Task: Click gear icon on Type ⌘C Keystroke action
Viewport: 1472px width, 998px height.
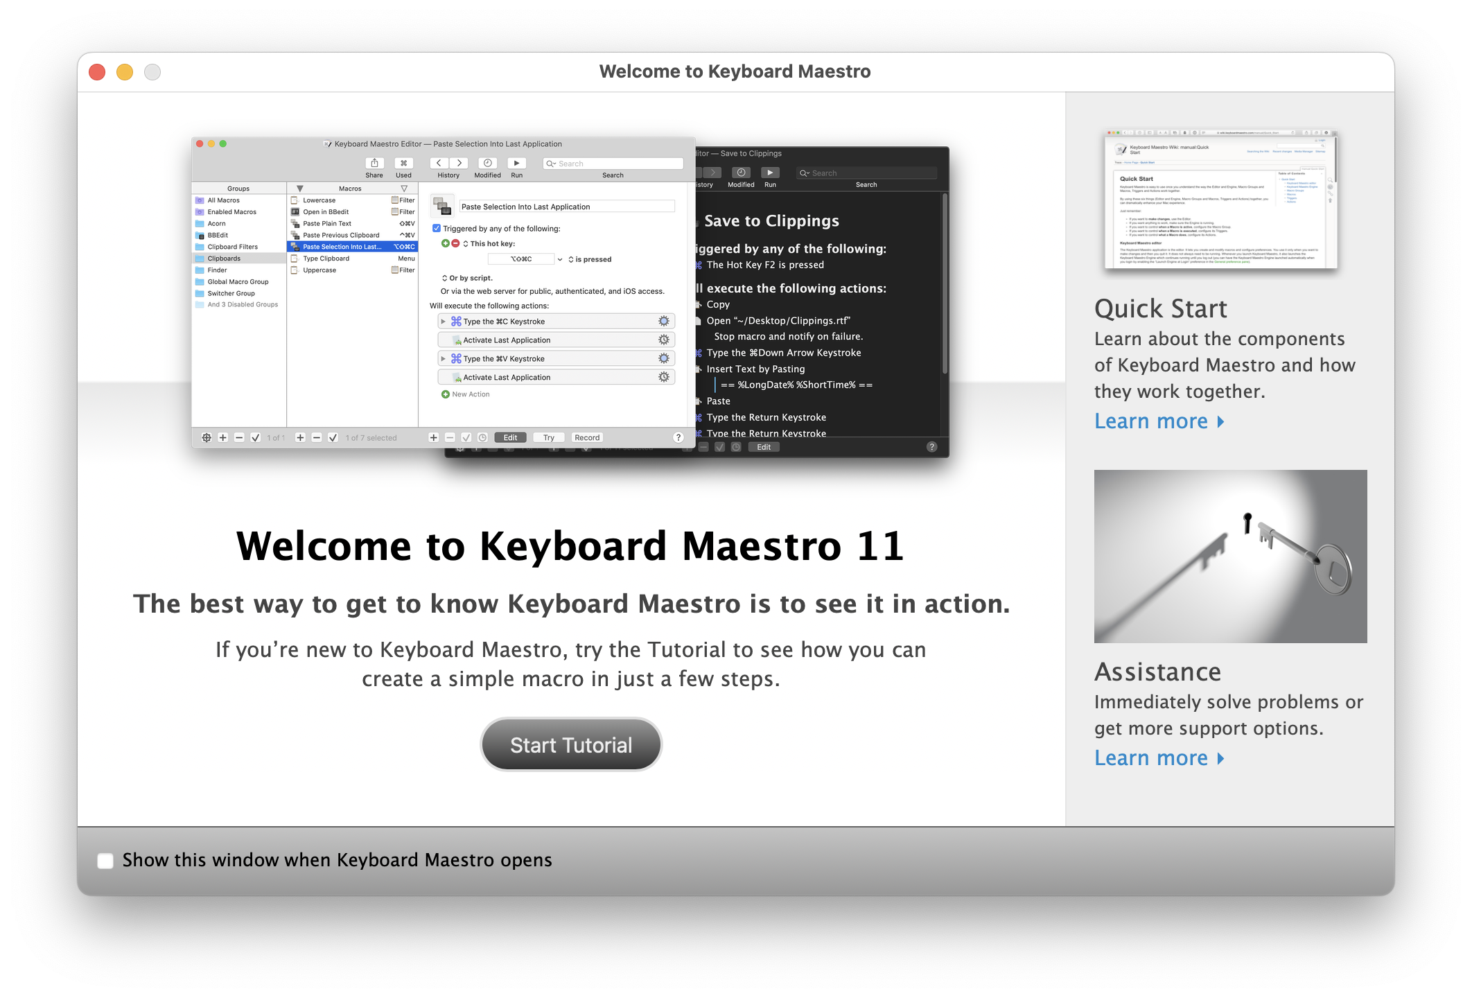Action: point(663,322)
